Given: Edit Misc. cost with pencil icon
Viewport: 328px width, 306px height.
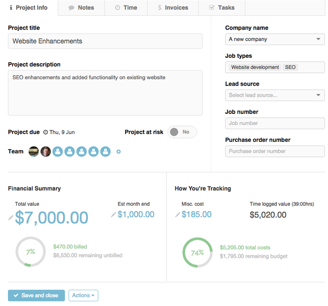Looking at the screenshot, I should 178,215.
